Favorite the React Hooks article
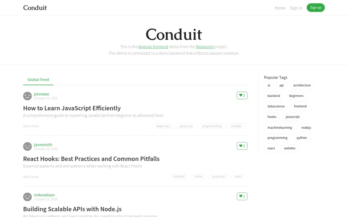348x217 pixels. (242, 146)
